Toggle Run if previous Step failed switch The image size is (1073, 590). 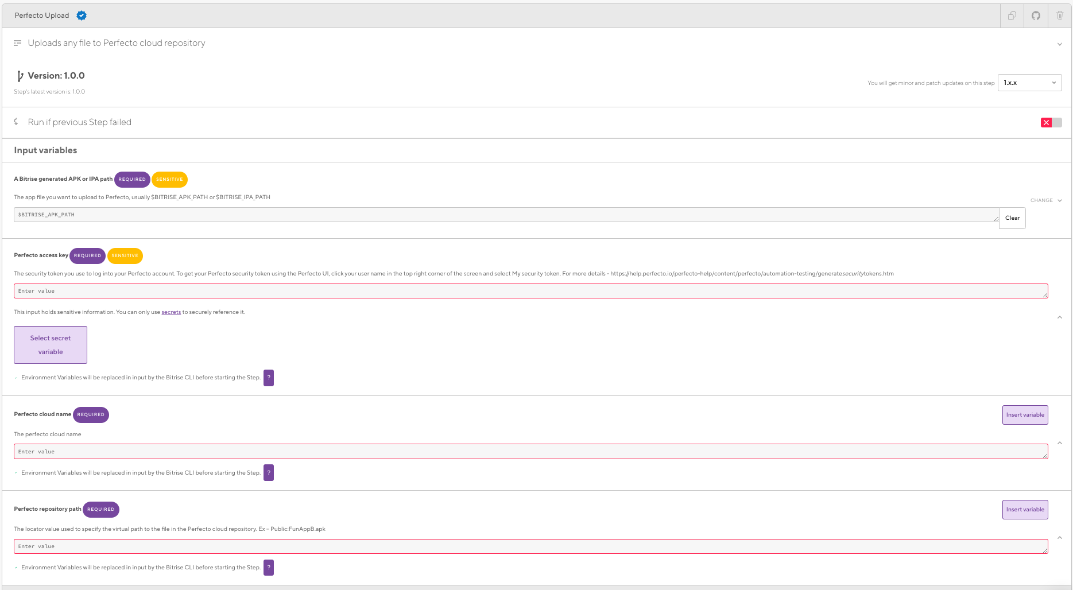(x=1051, y=122)
